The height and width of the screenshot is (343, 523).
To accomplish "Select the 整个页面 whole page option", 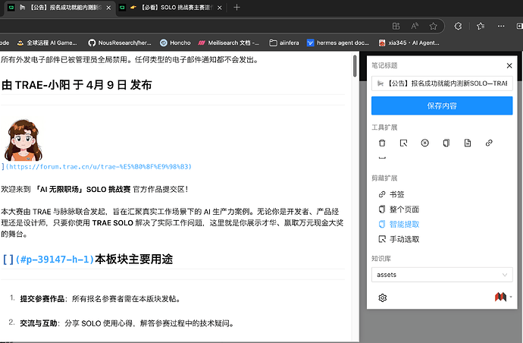I will coord(399,209).
